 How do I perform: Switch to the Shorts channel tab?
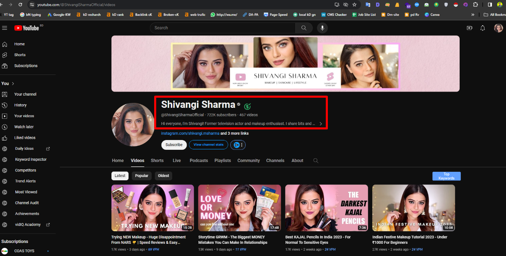click(157, 160)
